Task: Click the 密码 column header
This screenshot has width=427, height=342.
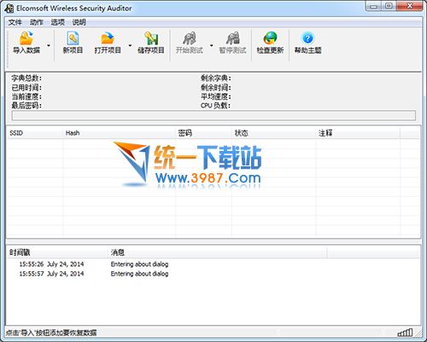Action: (203, 133)
